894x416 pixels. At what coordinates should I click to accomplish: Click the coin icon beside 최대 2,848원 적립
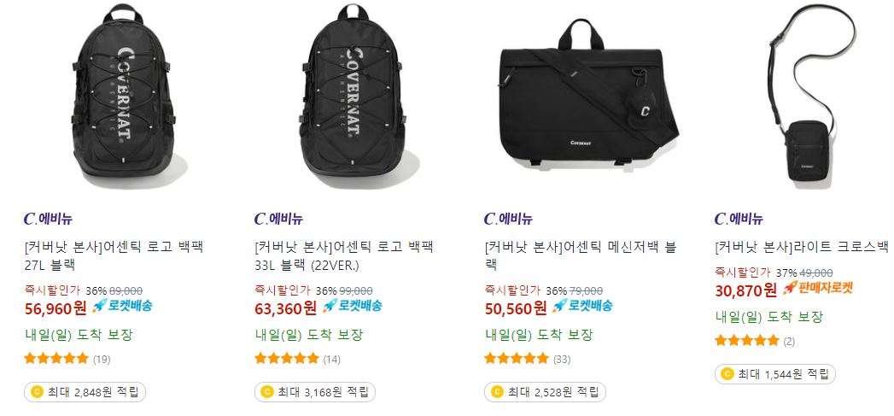37,392
